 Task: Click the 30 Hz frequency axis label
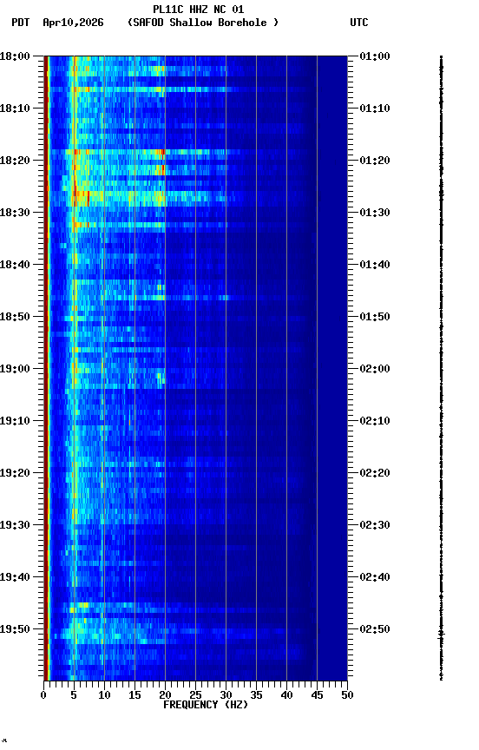tap(226, 695)
